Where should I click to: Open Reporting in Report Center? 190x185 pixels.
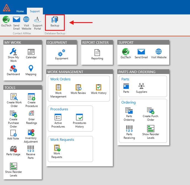[97, 55]
